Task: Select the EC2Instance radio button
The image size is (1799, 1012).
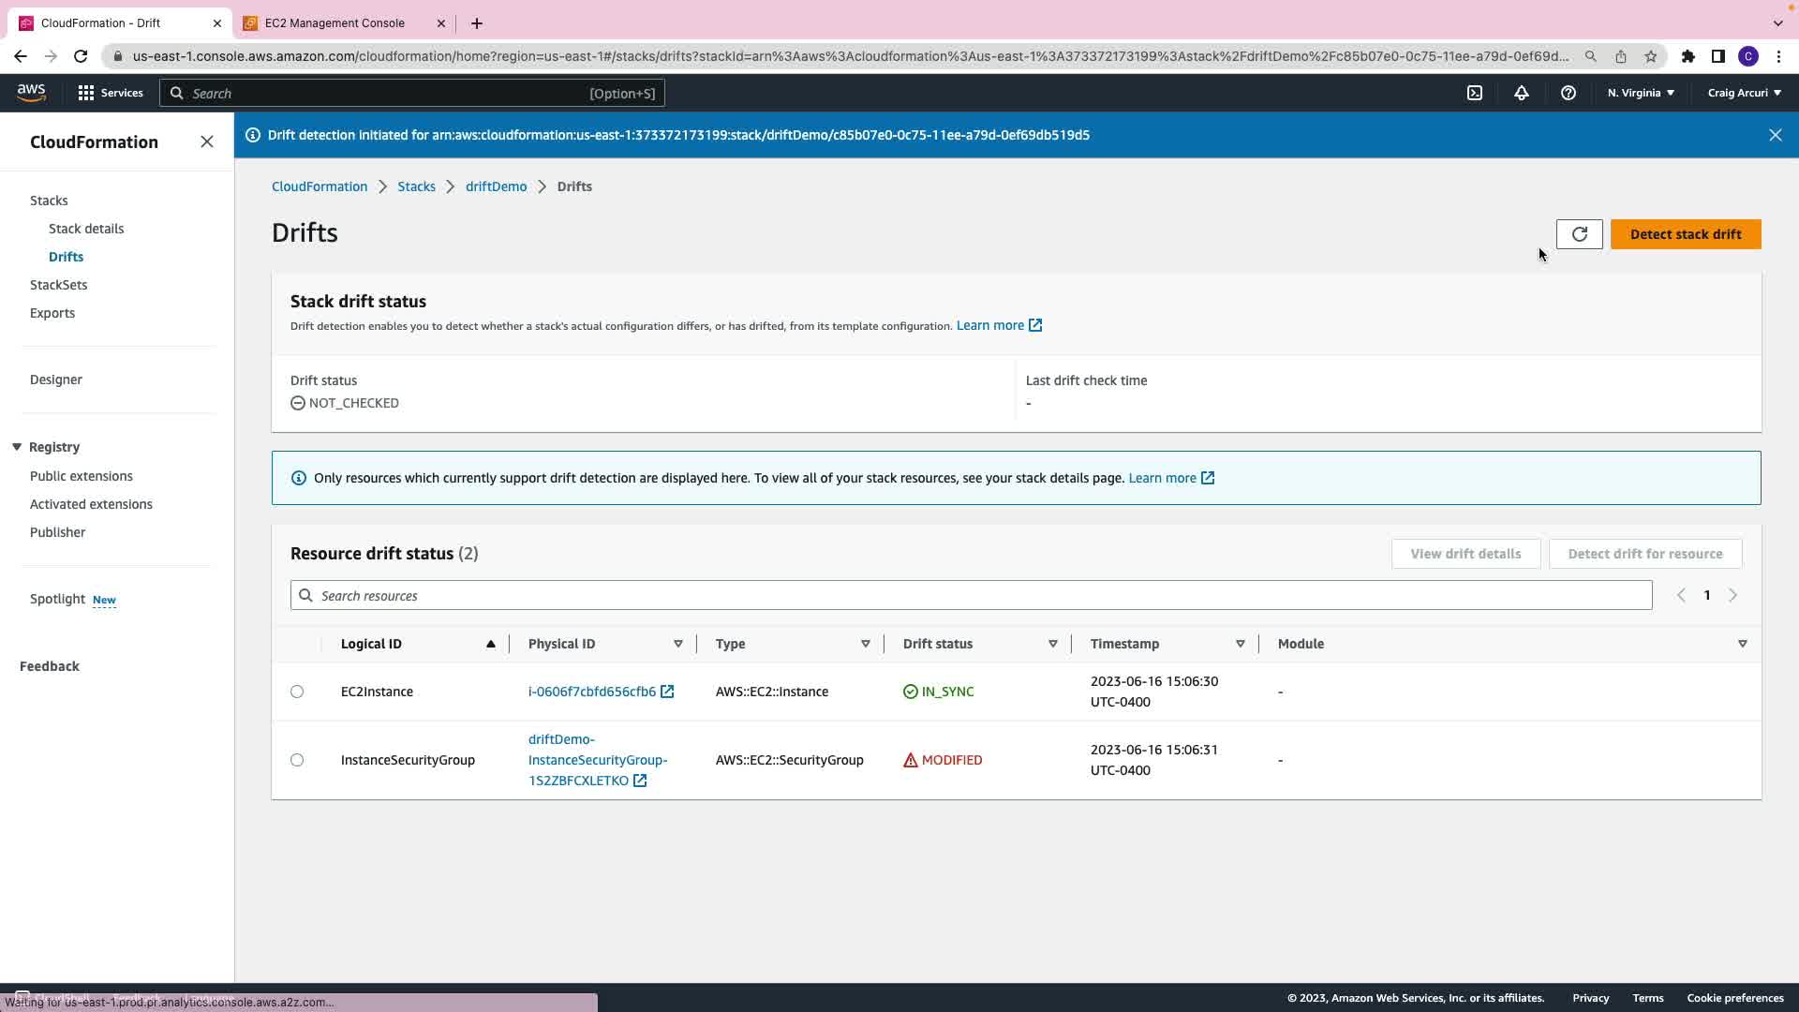Action: point(297,692)
